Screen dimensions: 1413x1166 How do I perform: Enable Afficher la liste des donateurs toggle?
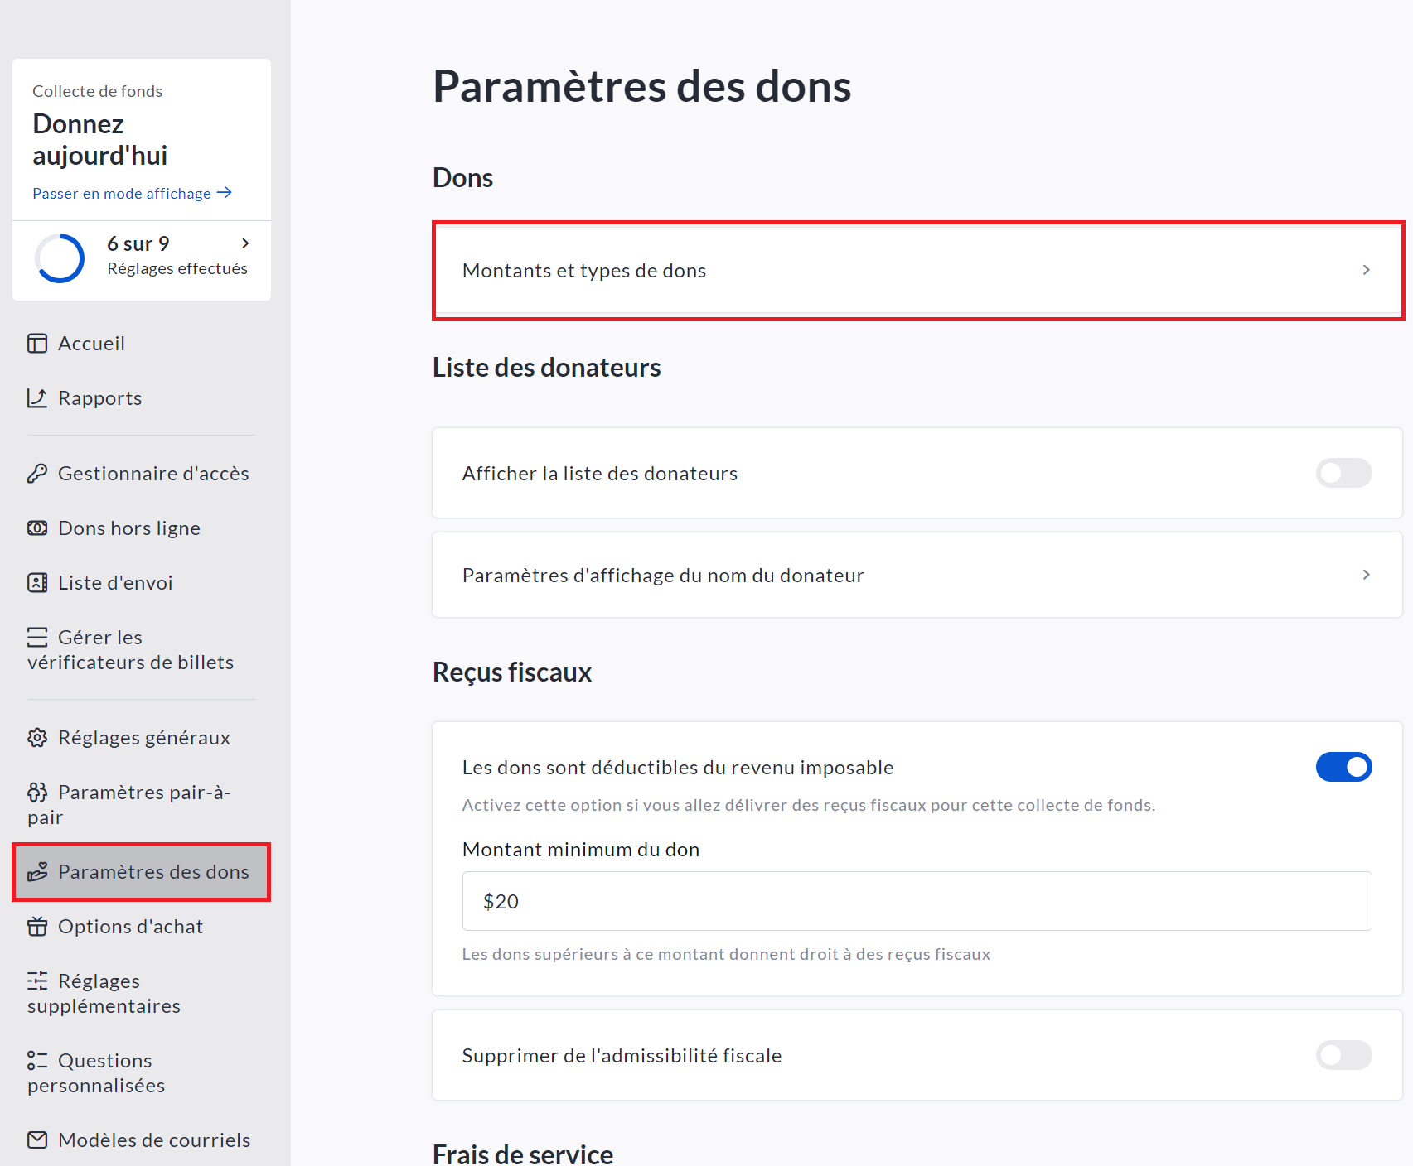pos(1343,473)
